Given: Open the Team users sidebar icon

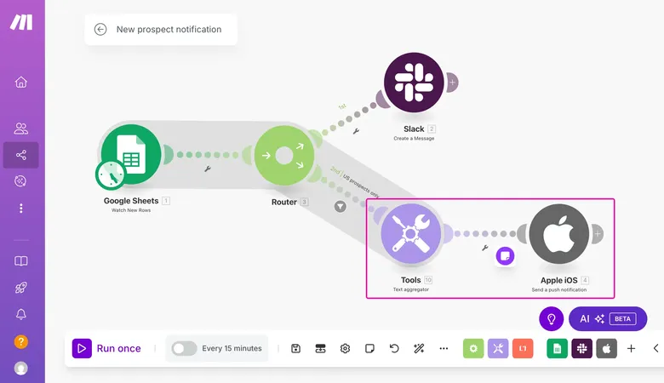Looking at the screenshot, I should pyautogui.click(x=20, y=129).
